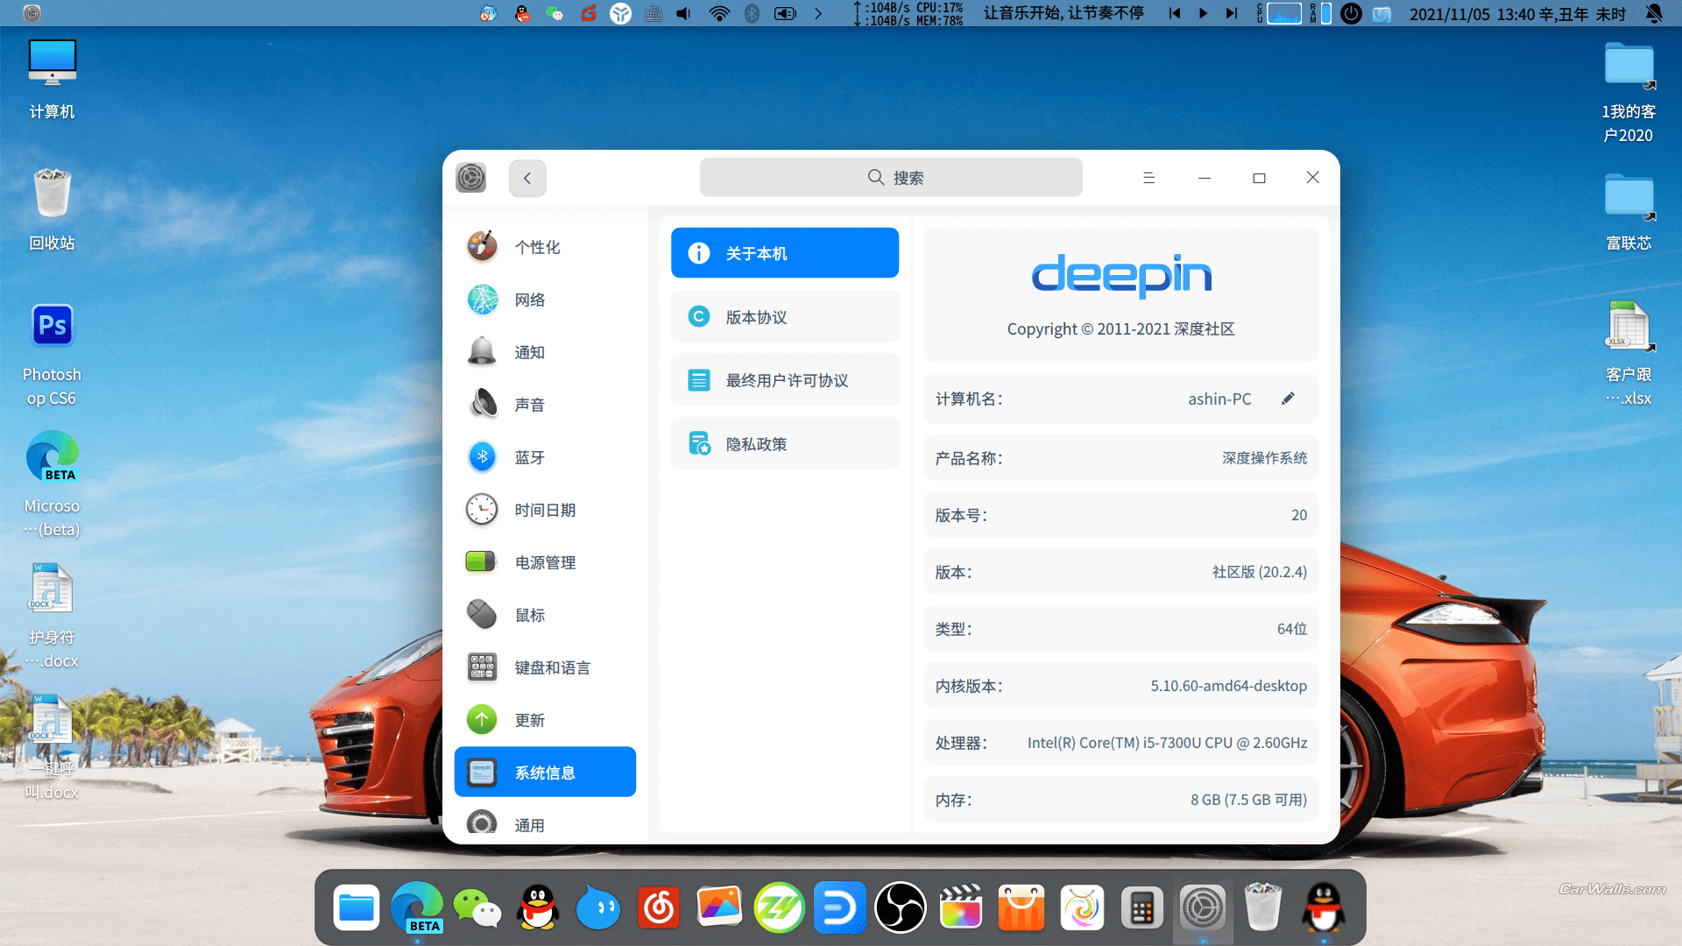
Task: Toggle Bluetooth from the system tray
Action: [x=752, y=13]
